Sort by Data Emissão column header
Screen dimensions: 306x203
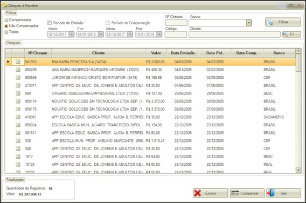pos(183,53)
